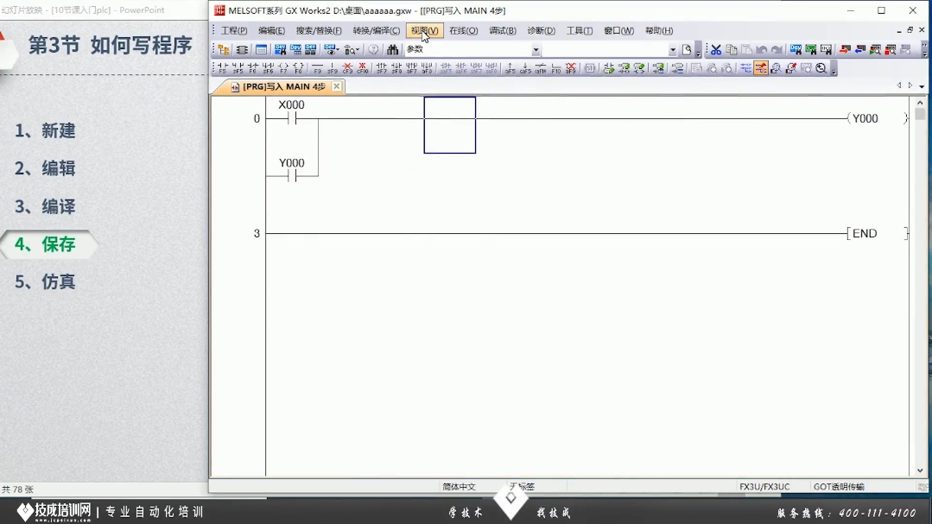Viewport: 932px width, 524px height.
Task: Open the wide toolbar combo box dropdown arrow
Action: (672, 50)
